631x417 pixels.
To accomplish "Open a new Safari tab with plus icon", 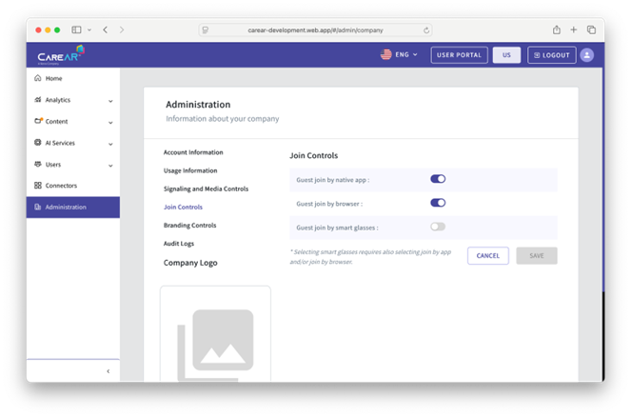I will 574,30.
